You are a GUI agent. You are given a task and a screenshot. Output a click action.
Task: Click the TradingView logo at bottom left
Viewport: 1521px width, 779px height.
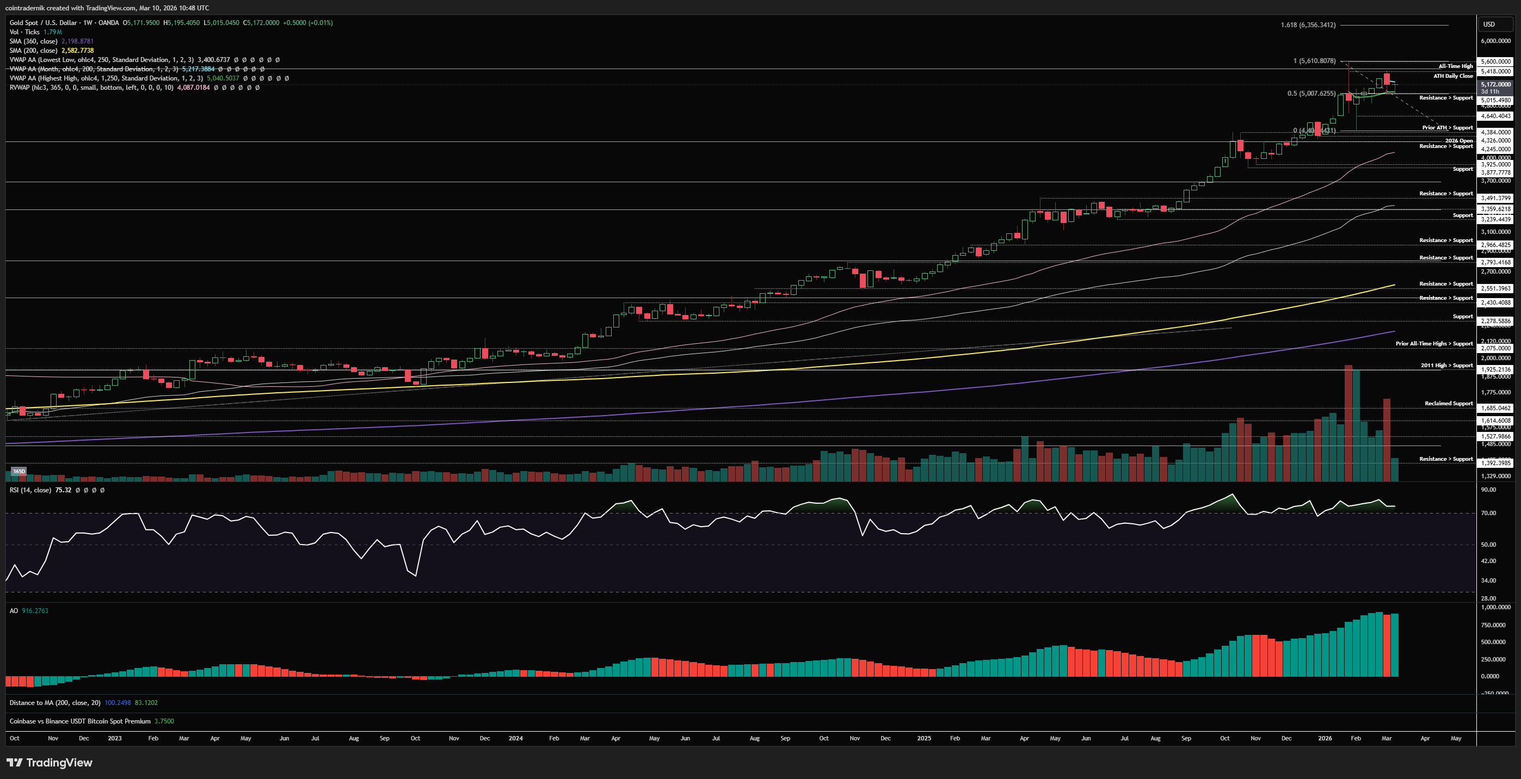(x=50, y=763)
